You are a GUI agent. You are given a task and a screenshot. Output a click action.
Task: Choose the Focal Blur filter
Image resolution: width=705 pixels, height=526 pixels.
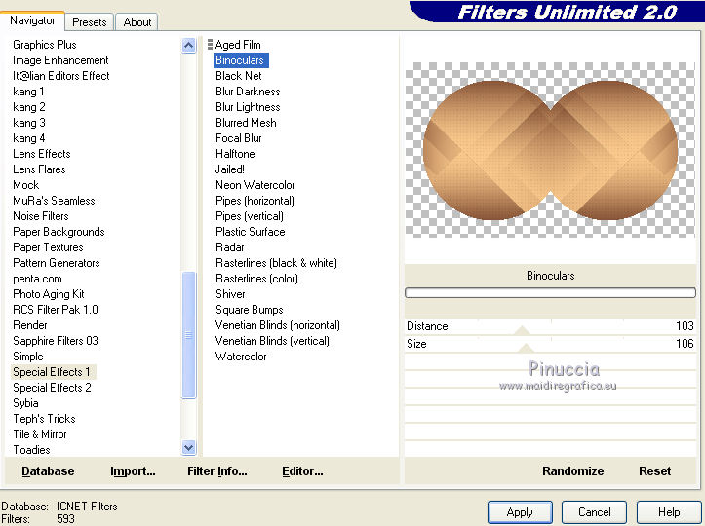coord(238,138)
